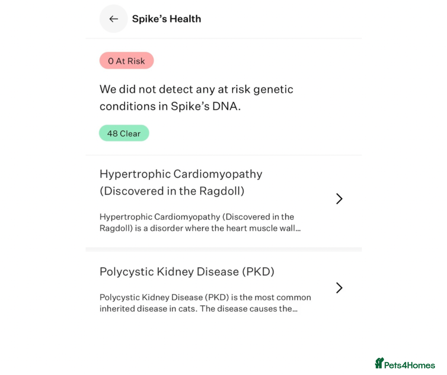Select the Hypertrophic Cardiomyopathy heading

(x=181, y=174)
